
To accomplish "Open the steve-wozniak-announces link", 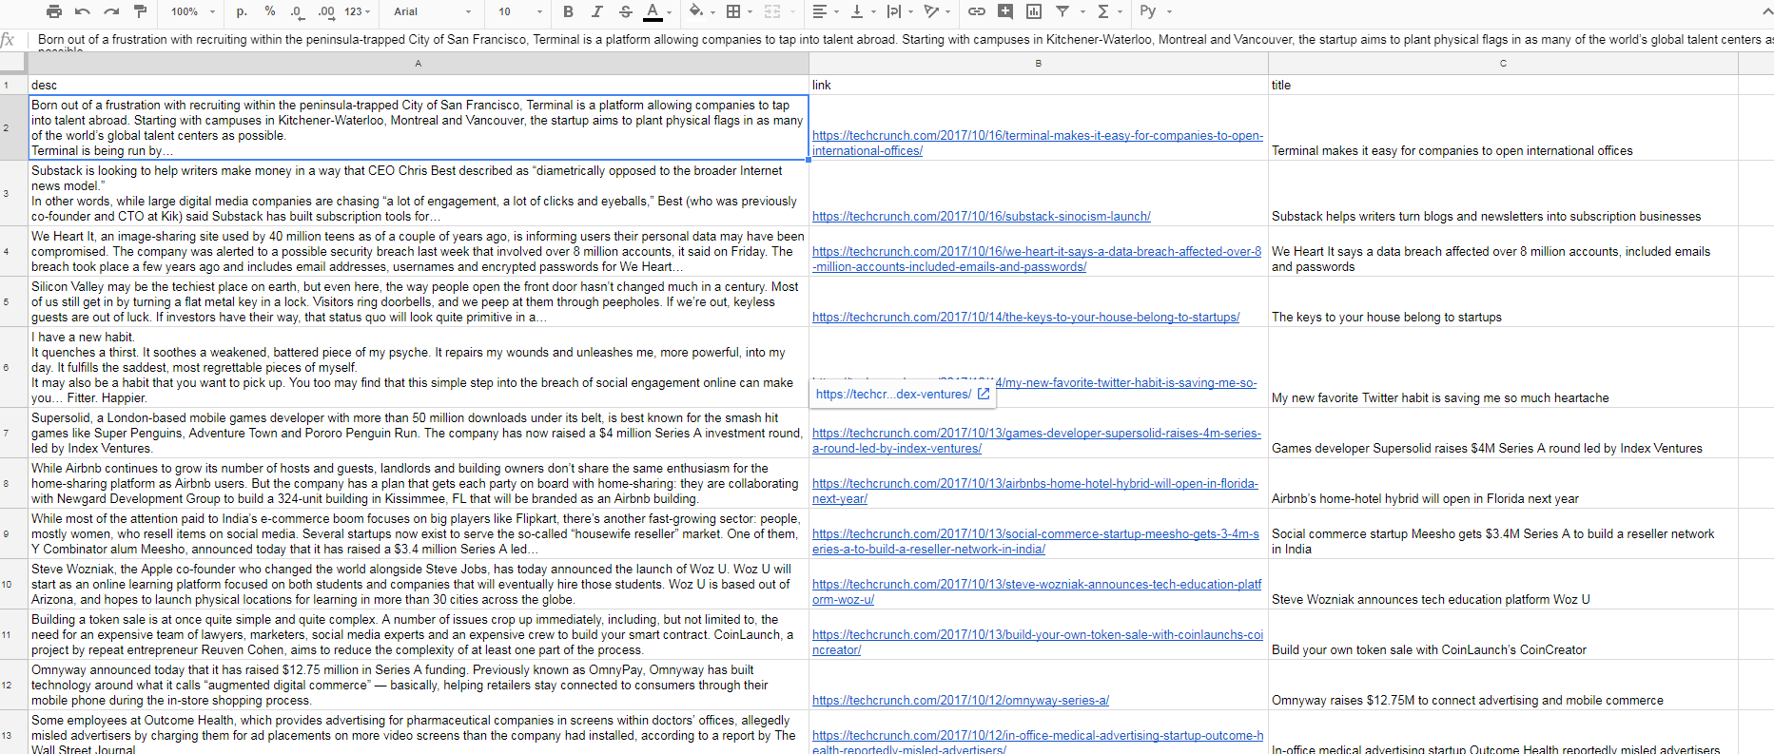I will point(1037,591).
